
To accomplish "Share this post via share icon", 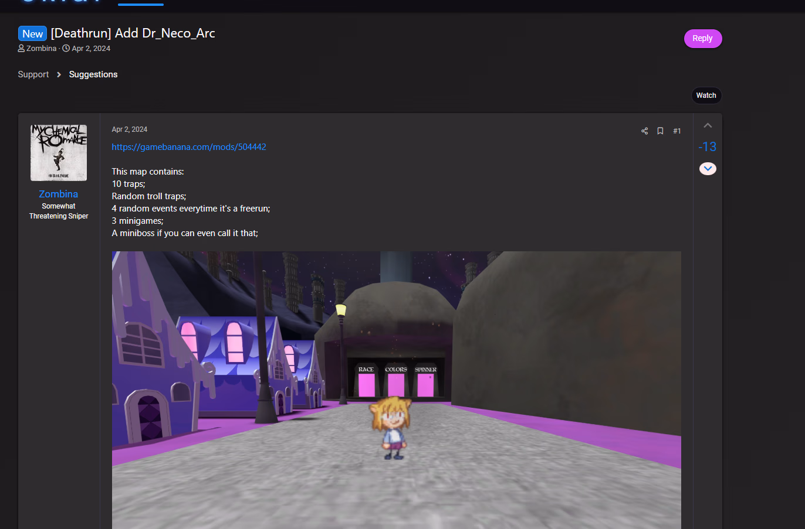I will pyautogui.click(x=644, y=131).
